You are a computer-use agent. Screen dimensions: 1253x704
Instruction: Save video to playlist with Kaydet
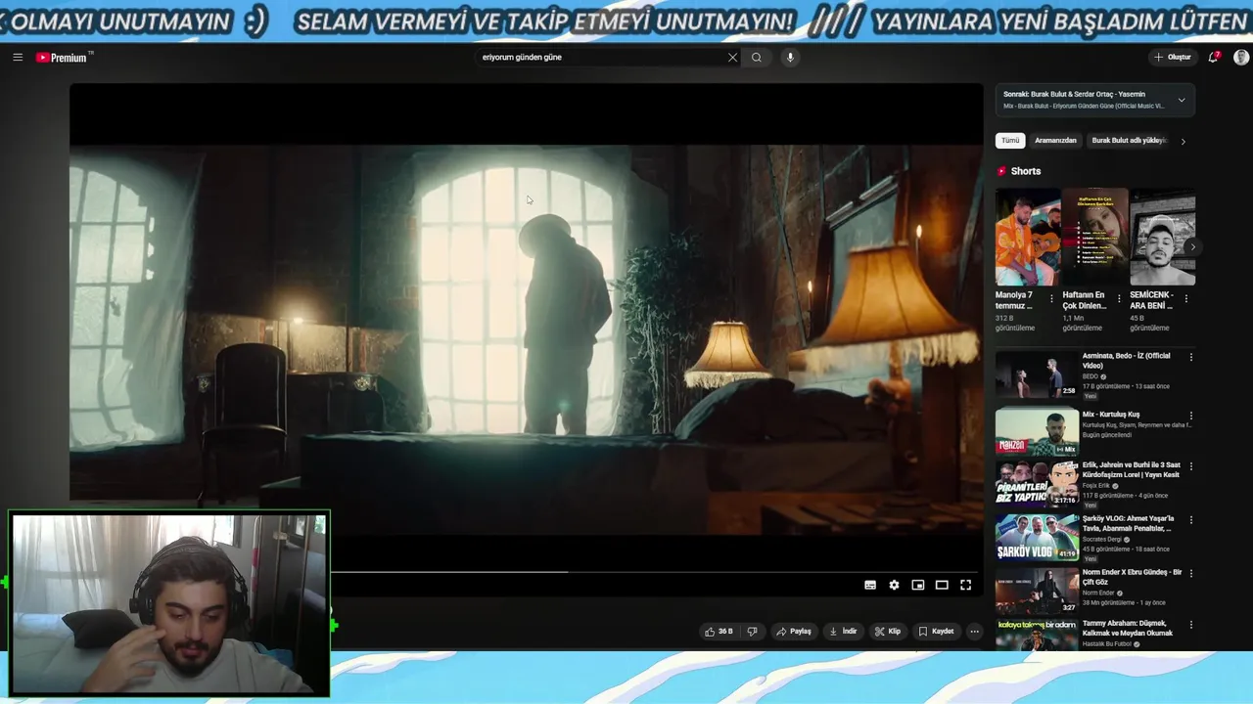coord(936,632)
